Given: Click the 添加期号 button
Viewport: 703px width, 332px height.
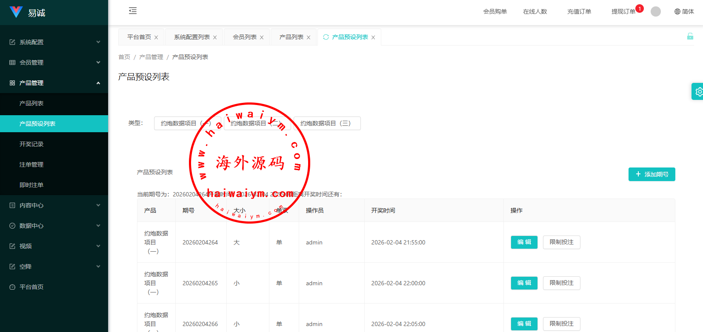Looking at the screenshot, I should point(652,174).
